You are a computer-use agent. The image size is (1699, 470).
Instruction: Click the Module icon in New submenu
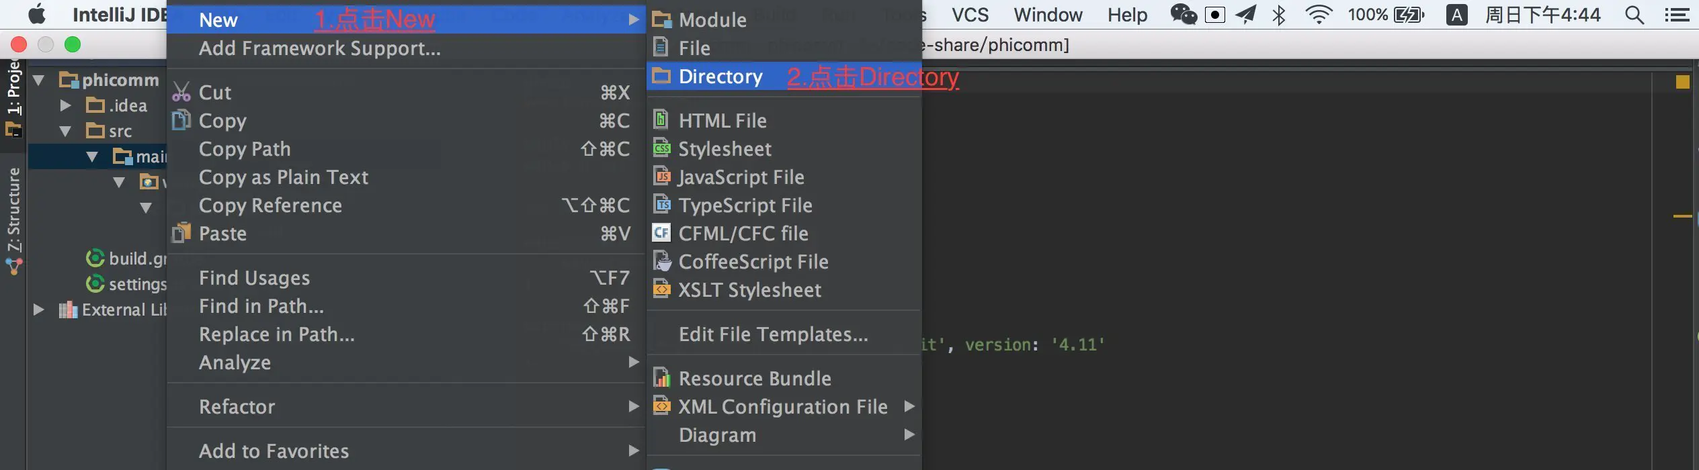662,19
